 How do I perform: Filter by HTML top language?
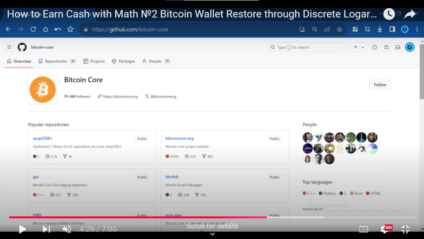coord(373,193)
